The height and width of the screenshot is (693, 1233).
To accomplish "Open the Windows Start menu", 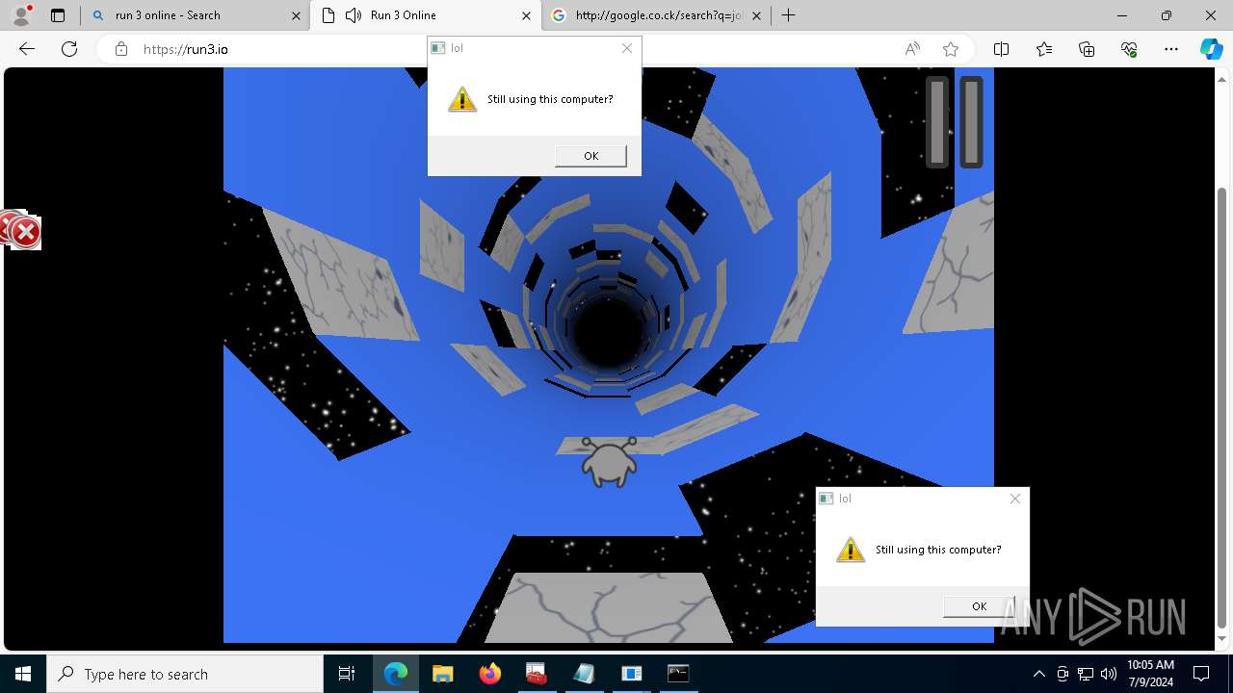I will (23, 674).
